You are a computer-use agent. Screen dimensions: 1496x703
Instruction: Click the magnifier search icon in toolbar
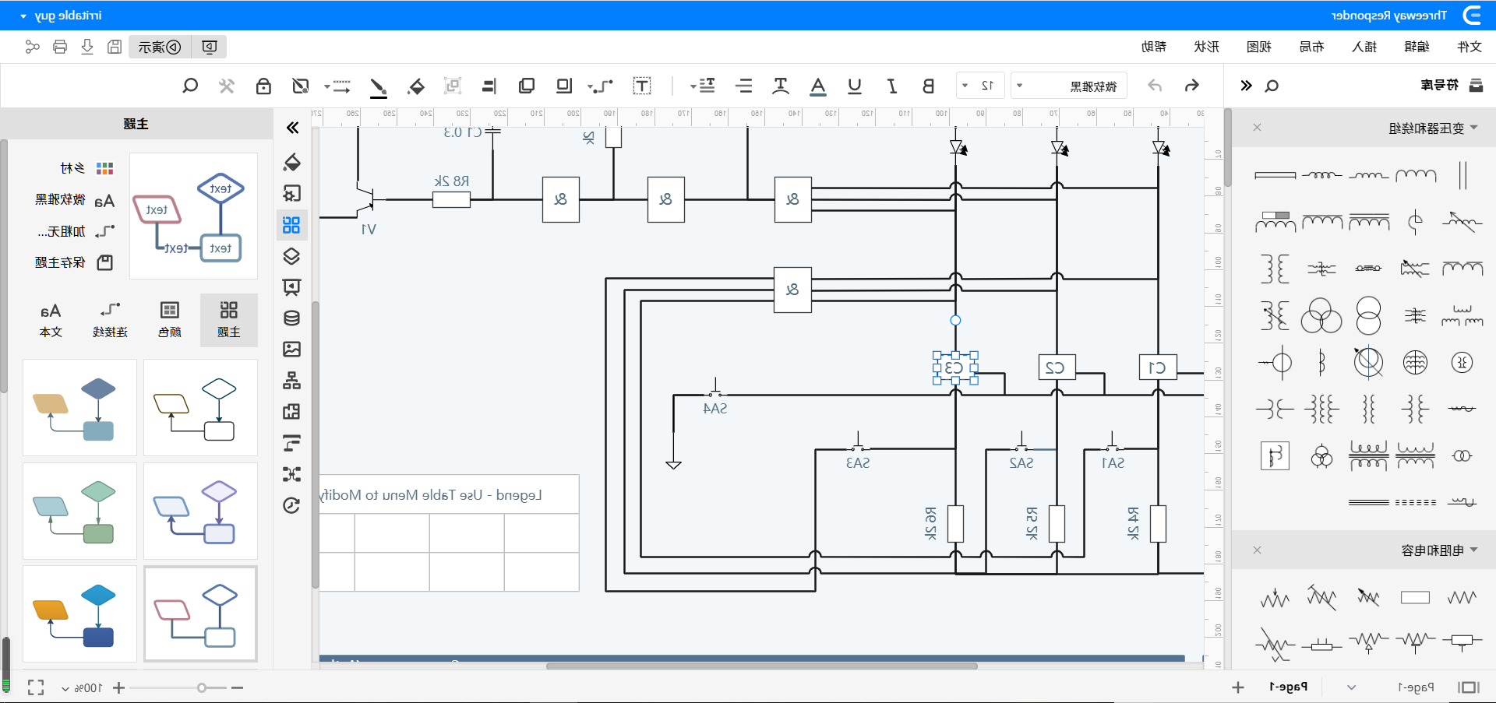tap(190, 86)
